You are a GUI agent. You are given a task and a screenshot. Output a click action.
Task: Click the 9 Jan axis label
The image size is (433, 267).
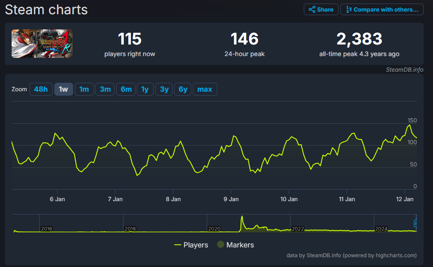231,199
